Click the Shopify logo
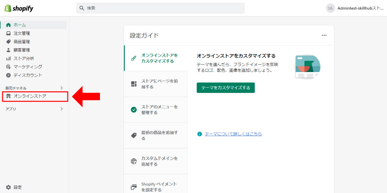This screenshot has width=387, height=193. pos(19,8)
